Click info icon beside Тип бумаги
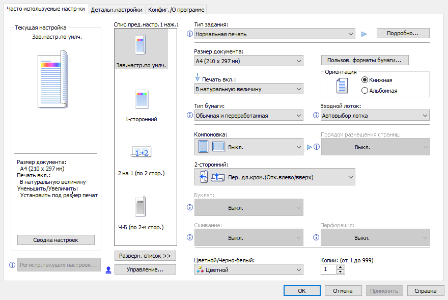 coord(190,116)
